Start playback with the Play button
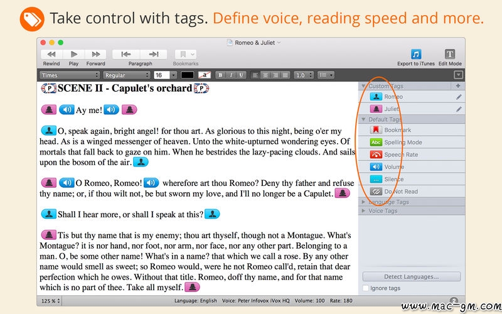The width and height of the screenshot is (502, 314). 73,54
